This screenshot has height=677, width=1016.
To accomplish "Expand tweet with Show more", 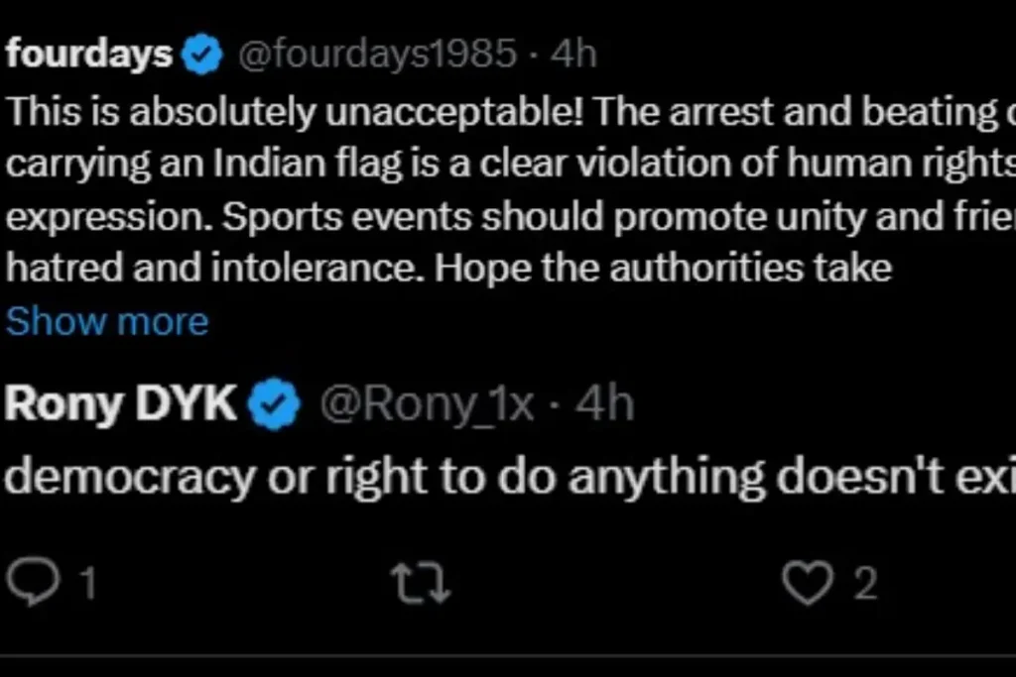I will [107, 321].
